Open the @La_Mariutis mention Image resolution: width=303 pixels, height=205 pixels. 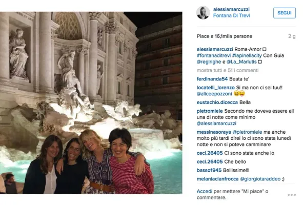coord(241,62)
